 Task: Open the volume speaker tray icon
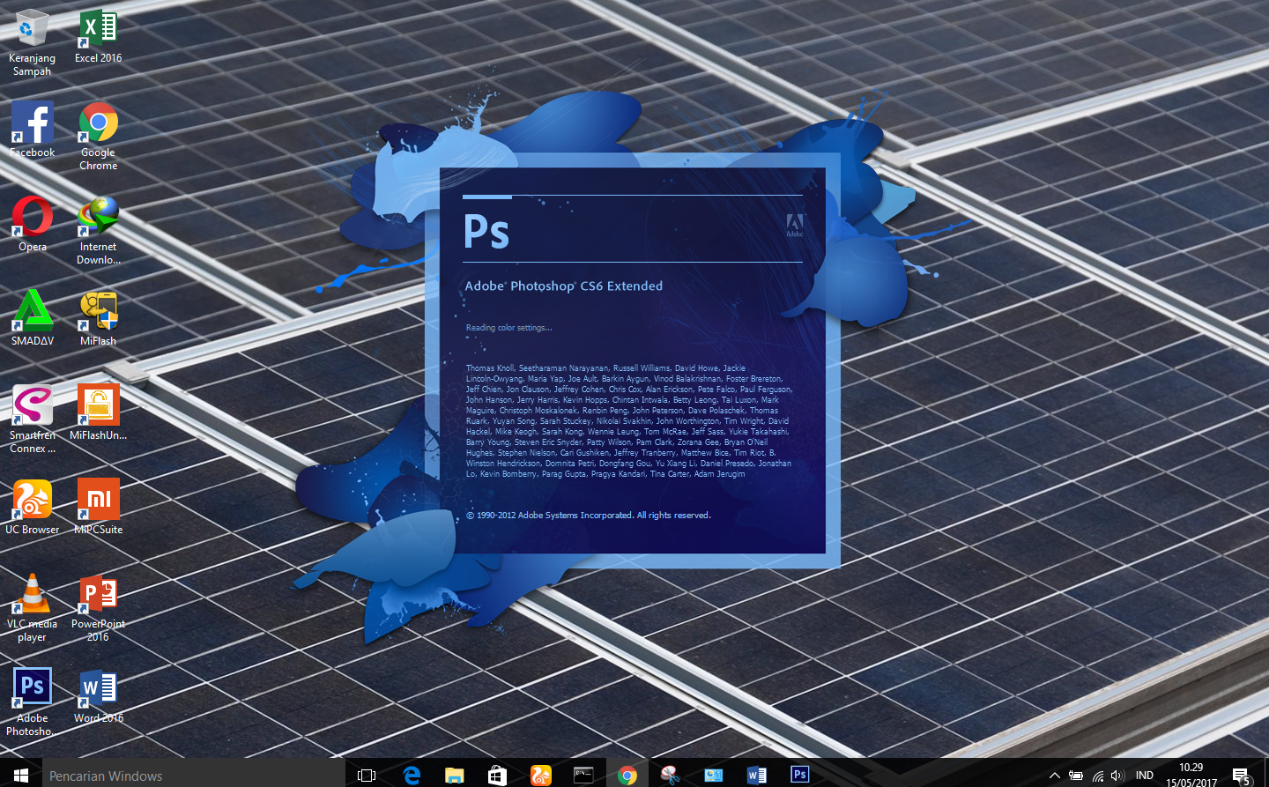(x=1117, y=776)
